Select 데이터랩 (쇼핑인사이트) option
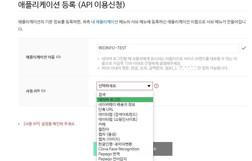252x161 pixels. pyautogui.click(x=125, y=119)
